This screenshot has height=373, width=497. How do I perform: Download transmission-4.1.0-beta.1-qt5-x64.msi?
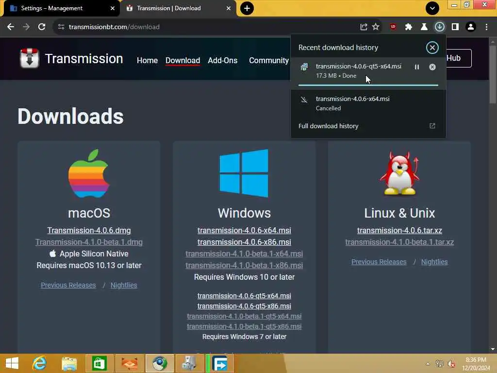(x=244, y=316)
